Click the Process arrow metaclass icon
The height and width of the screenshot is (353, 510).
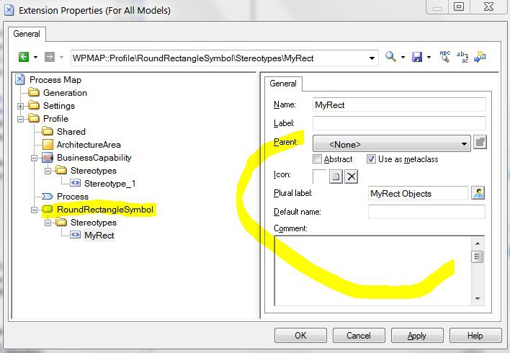tap(48, 197)
